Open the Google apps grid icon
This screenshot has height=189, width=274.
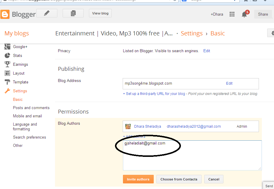(232, 14)
